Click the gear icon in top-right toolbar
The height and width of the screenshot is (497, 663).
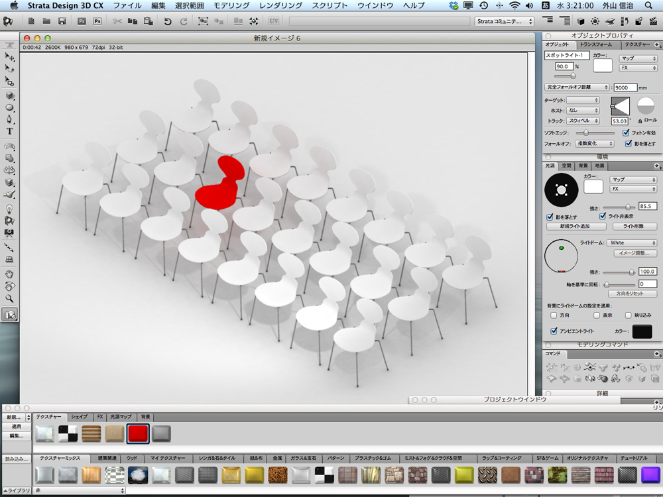point(595,21)
